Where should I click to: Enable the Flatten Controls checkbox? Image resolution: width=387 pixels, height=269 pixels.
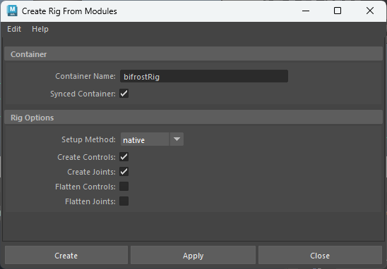point(124,187)
